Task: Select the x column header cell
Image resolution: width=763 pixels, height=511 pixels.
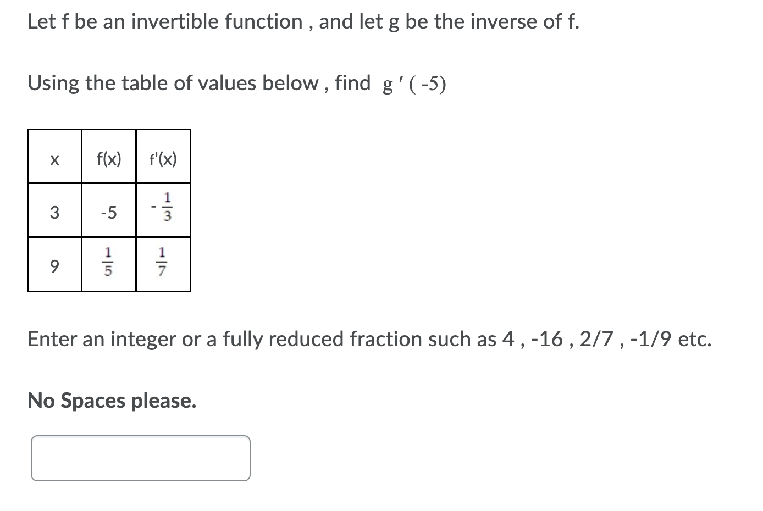Action: (x=54, y=159)
